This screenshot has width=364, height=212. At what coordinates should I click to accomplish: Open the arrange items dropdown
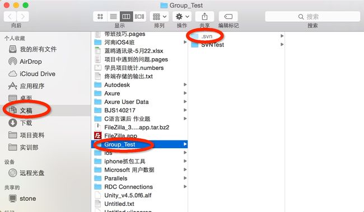coord(159,16)
